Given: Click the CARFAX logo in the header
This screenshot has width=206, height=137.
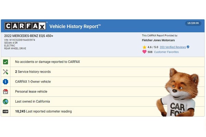Looking at the screenshot, I should [x=25, y=26].
